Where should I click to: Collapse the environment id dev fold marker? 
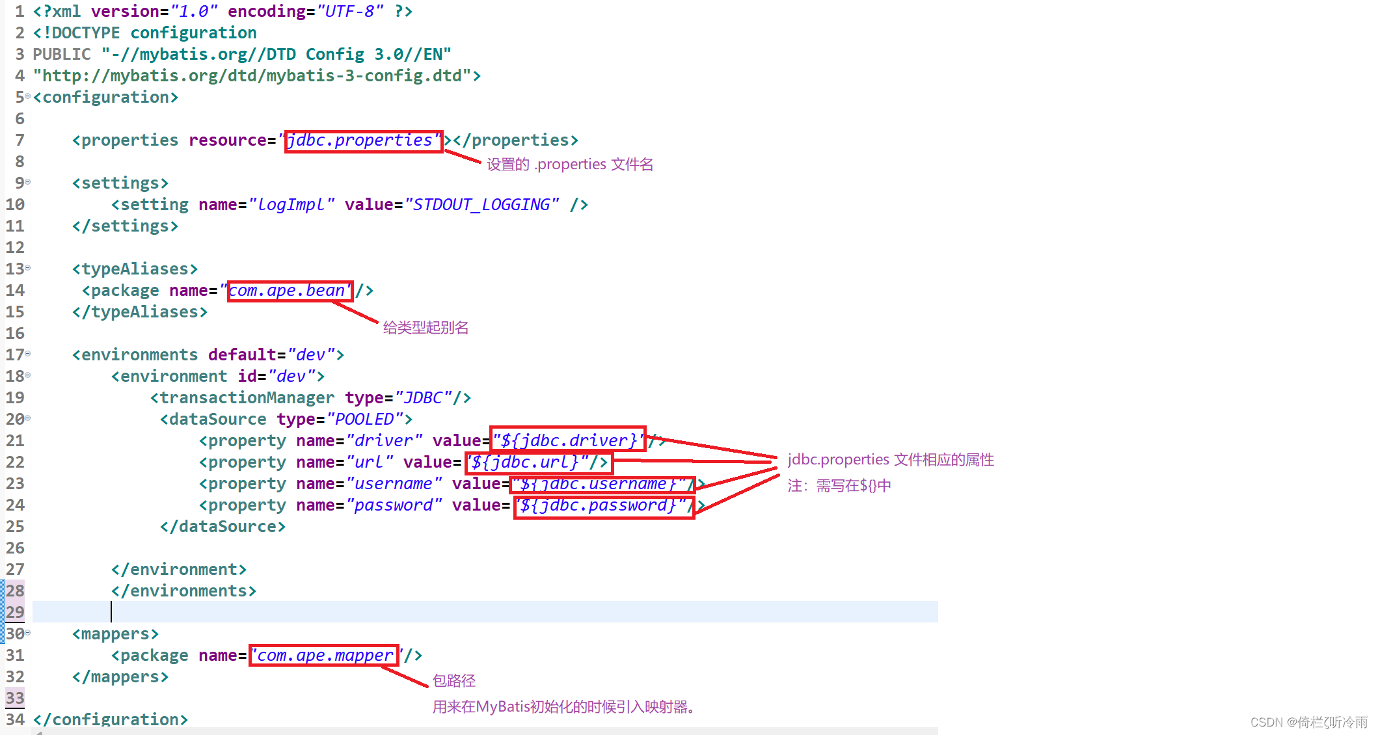28,375
